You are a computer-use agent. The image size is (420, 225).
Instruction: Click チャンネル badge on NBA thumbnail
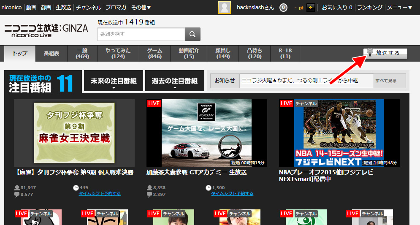coord(306,103)
